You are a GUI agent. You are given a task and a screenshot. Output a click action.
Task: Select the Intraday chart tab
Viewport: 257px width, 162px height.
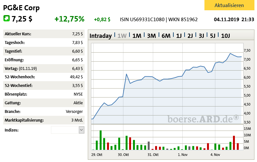pyautogui.click(x=101, y=36)
